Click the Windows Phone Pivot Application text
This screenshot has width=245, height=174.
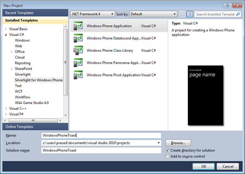tap(114, 75)
